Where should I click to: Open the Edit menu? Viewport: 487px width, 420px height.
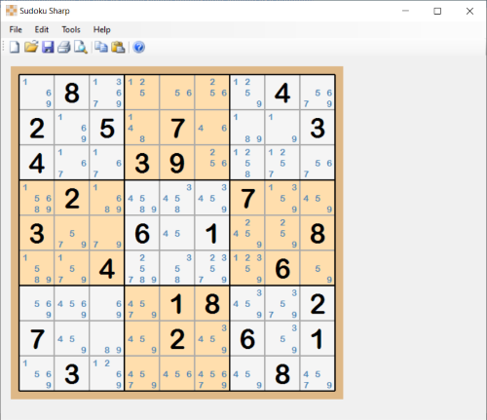pyautogui.click(x=42, y=29)
